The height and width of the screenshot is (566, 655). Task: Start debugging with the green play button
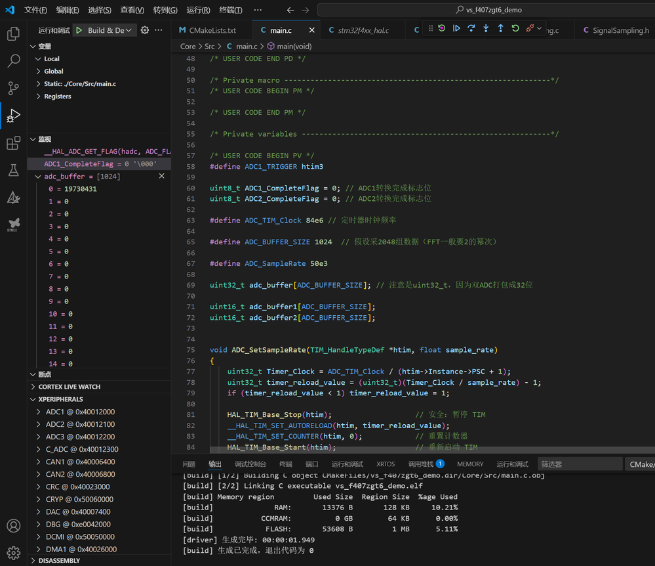[x=79, y=30]
